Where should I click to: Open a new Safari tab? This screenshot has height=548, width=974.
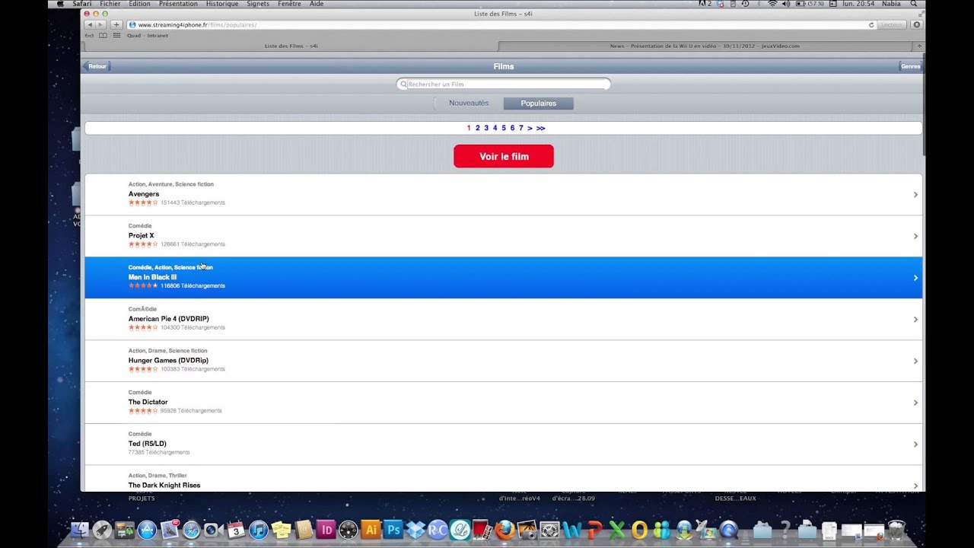(x=918, y=46)
